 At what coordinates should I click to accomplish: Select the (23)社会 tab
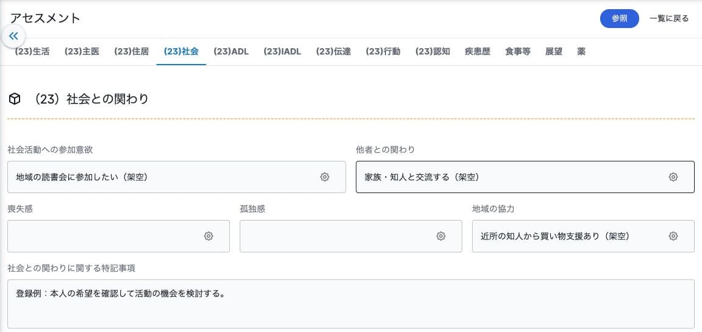tap(181, 51)
